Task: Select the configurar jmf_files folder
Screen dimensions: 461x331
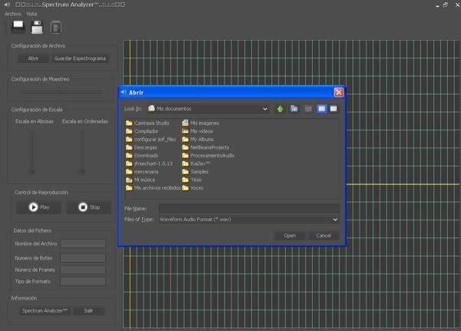Action: (151, 139)
